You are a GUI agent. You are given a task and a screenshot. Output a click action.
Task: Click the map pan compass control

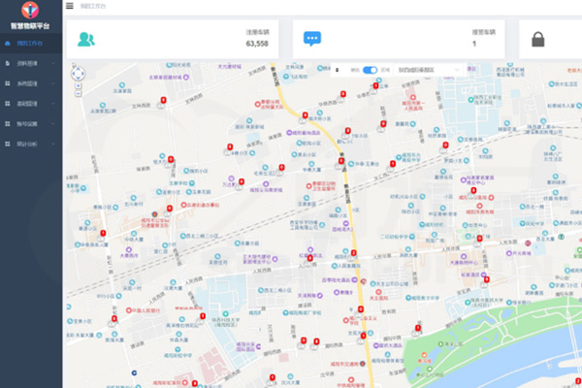(78, 72)
